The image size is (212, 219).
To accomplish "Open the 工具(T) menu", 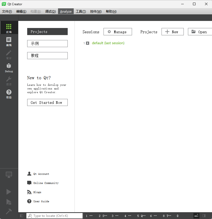I will [x=81, y=12].
